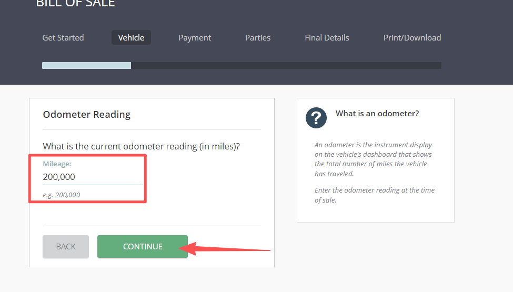Click the gray BACK button
513x292 pixels.
(x=66, y=247)
